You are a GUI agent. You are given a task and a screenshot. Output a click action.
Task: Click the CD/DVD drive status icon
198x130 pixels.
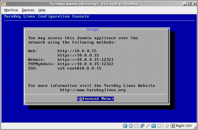[131, 126]
